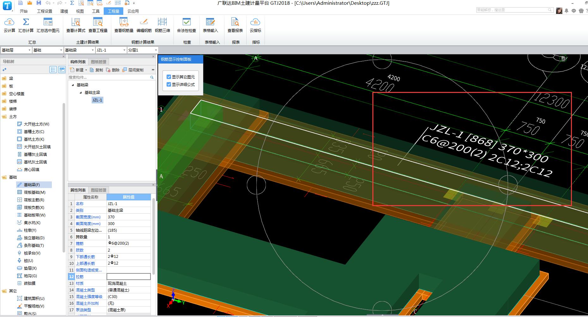Open the 分层1 layer dropdown
The image size is (588, 317).
click(156, 50)
